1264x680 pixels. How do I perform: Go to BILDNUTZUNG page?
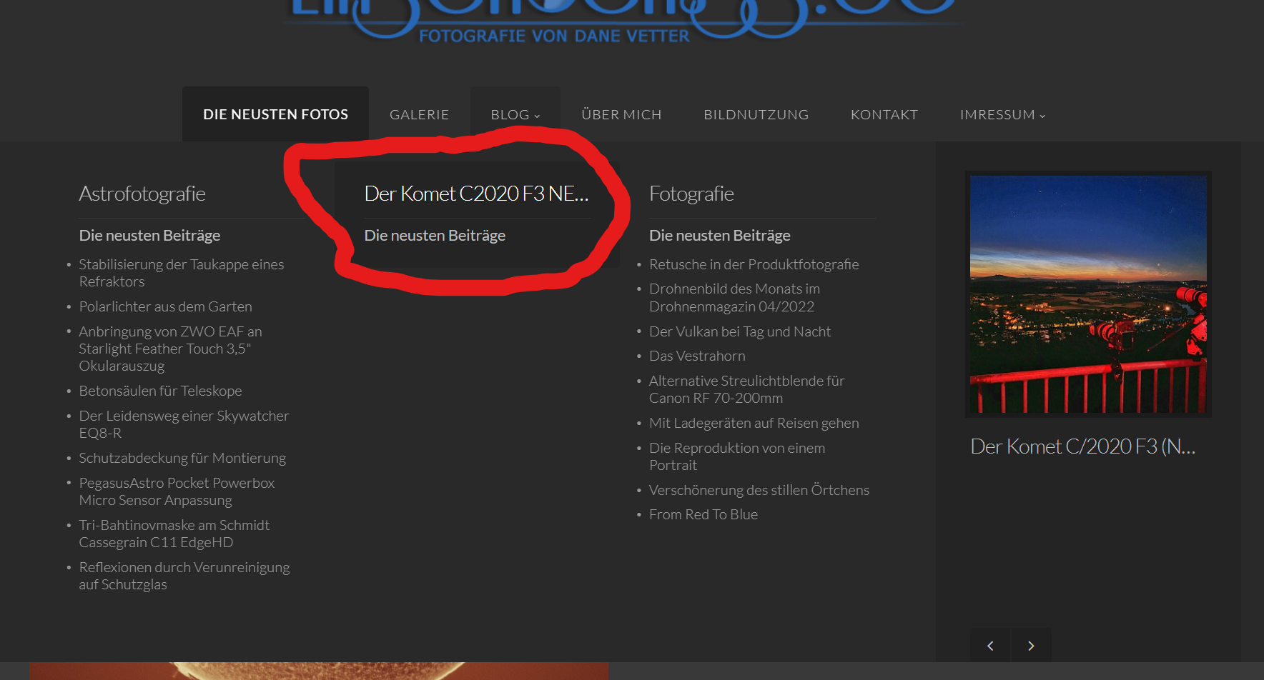(756, 114)
